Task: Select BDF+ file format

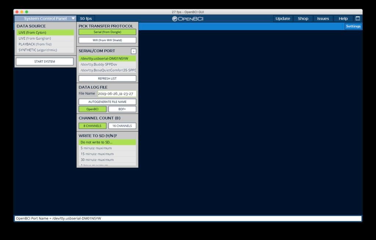Action: [x=122, y=109]
